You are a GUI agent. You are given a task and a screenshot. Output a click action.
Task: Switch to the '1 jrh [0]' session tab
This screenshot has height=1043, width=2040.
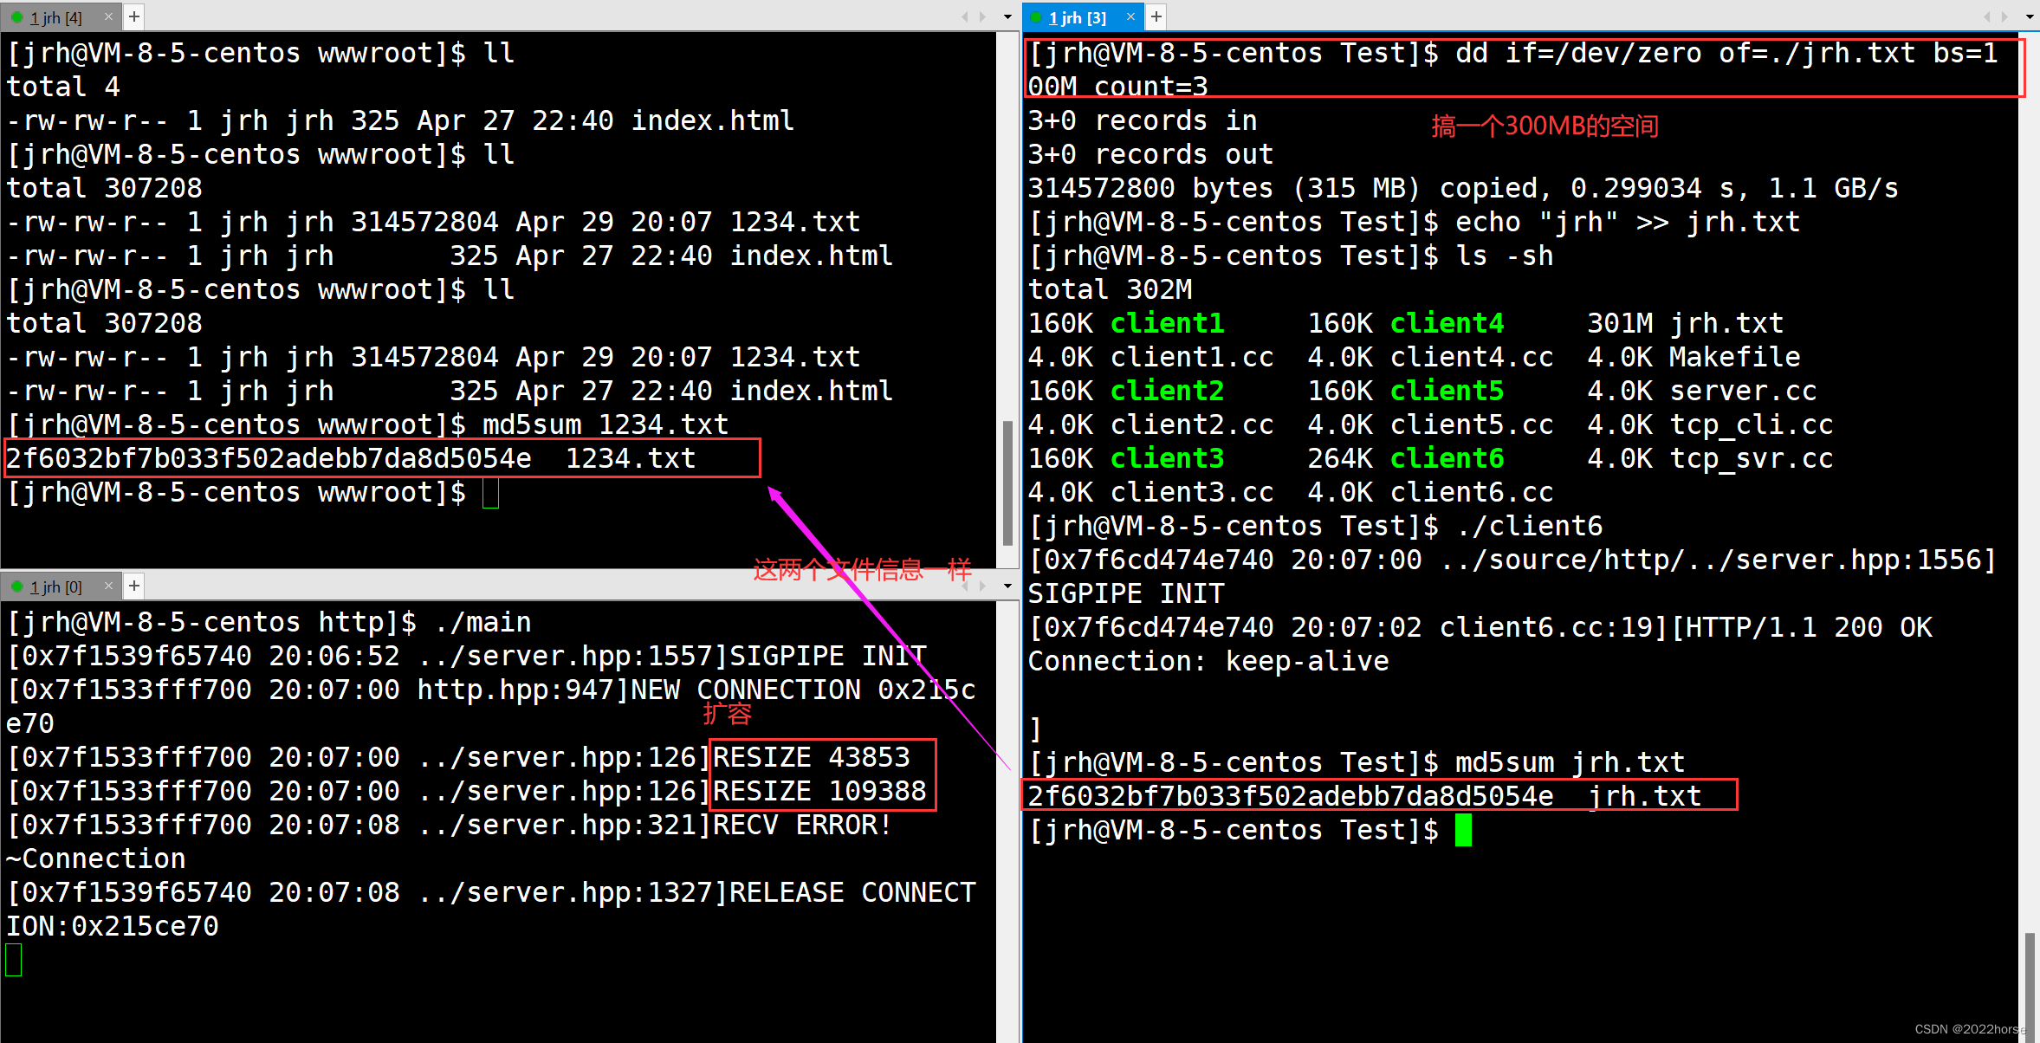(59, 586)
